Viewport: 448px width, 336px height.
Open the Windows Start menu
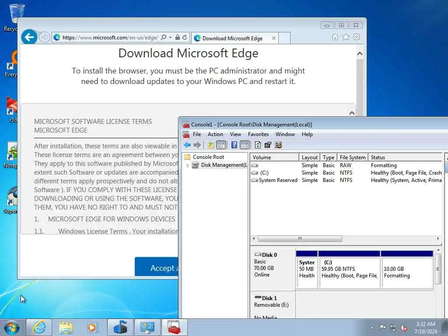[x=12, y=327]
